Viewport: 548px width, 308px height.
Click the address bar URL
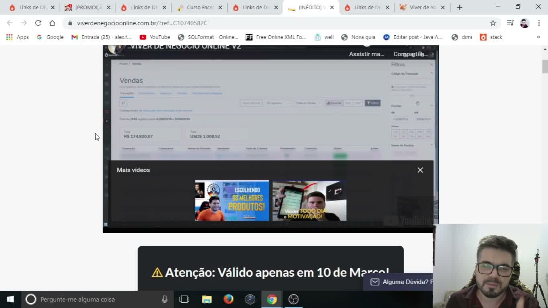(x=142, y=23)
